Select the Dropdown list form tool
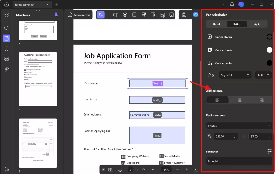Image resolution: width=275 pixels, height=174 pixels. point(144,15)
